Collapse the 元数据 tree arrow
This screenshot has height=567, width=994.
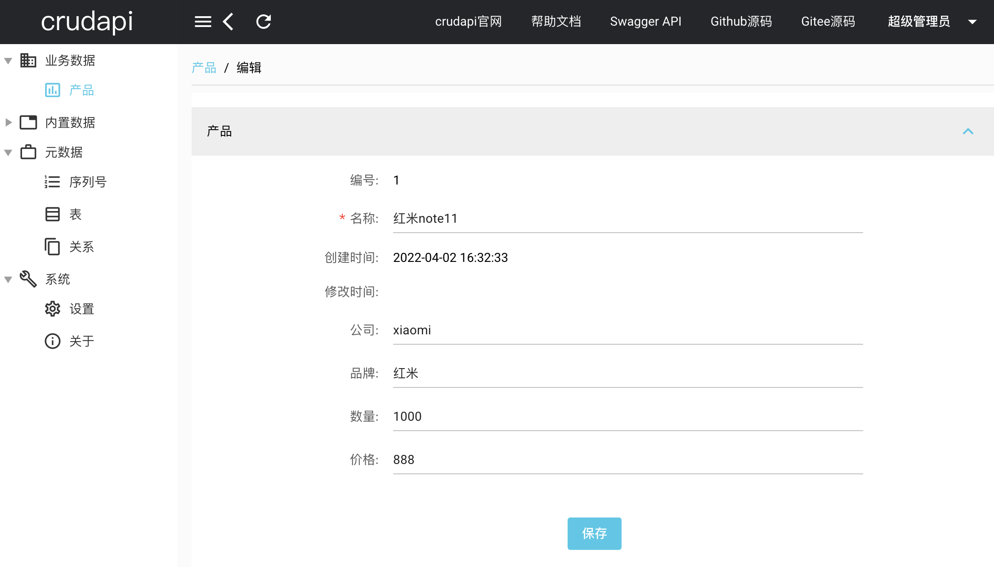click(x=8, y=153)
